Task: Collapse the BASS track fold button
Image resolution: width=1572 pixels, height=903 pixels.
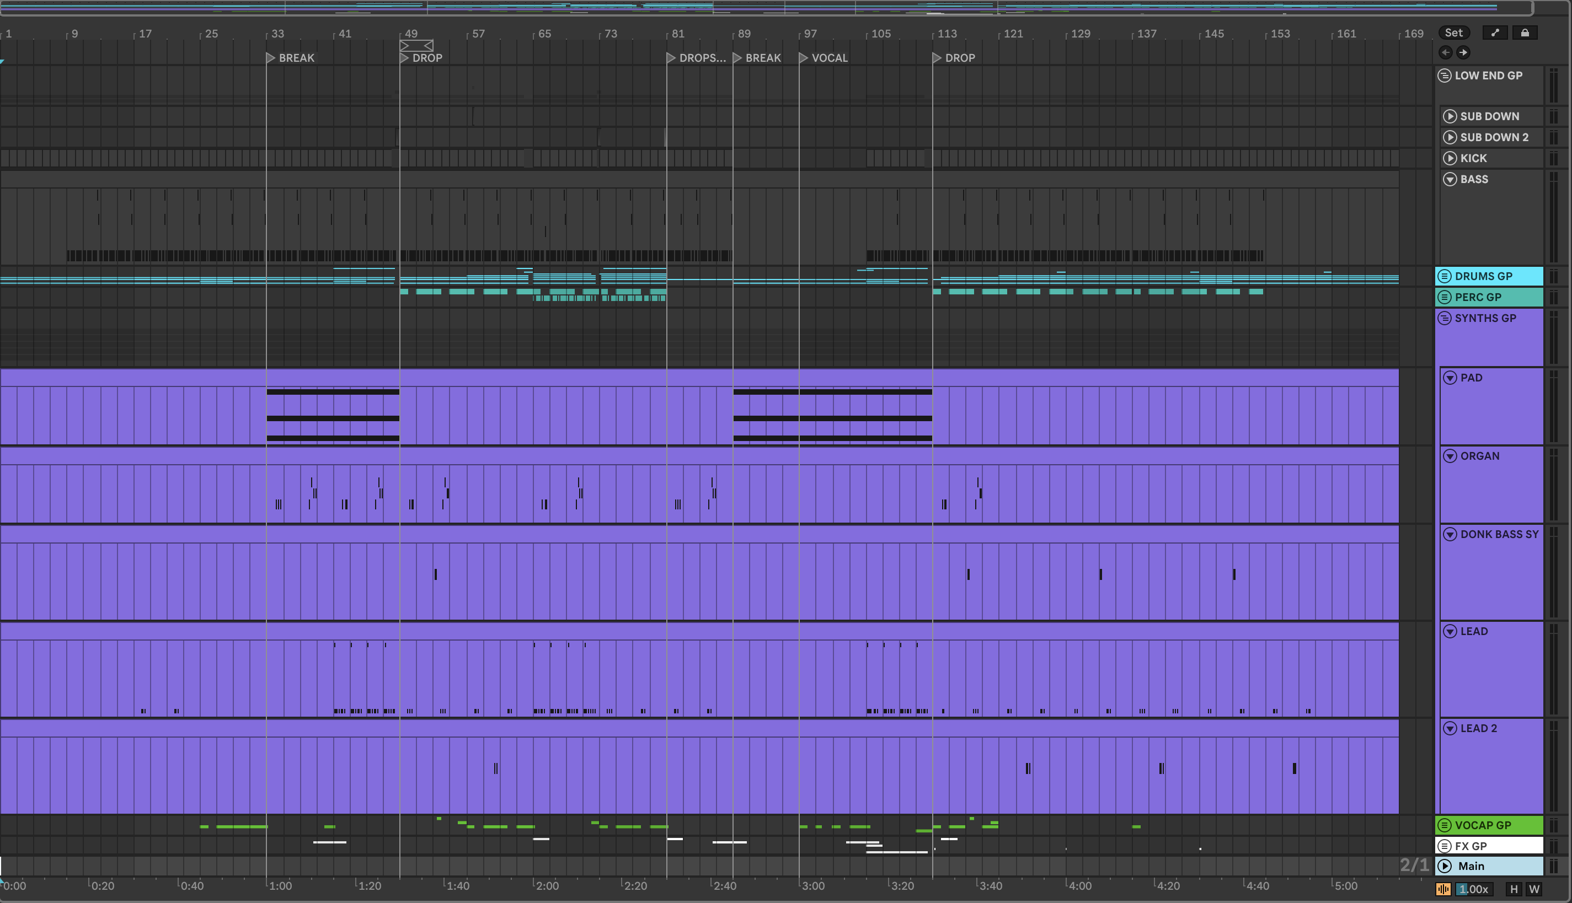Action: (x=1450, y=179)
